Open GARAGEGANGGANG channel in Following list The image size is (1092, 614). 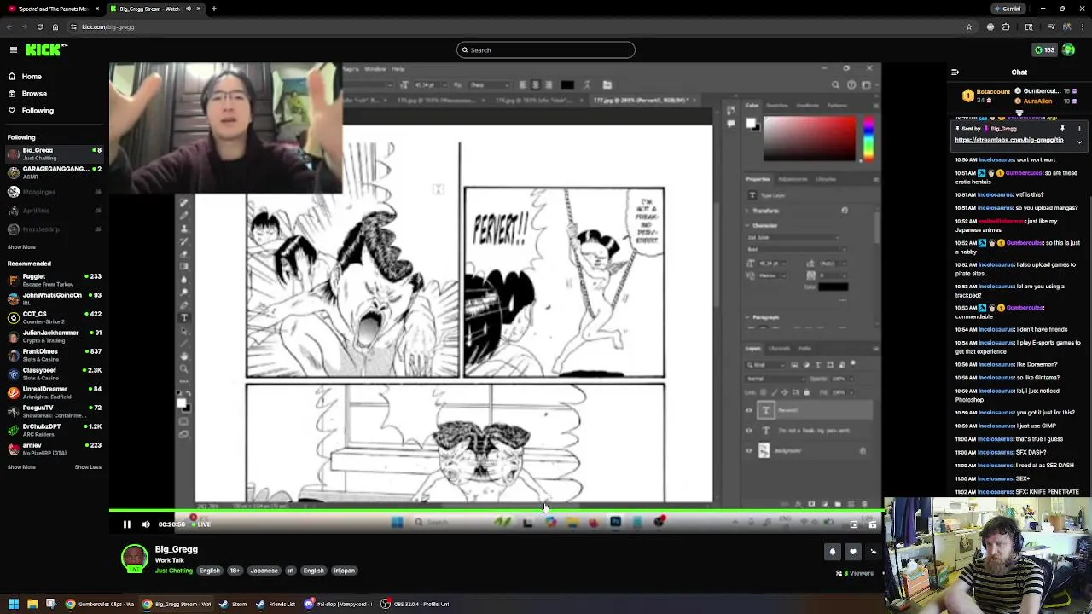tap(53, 172)
